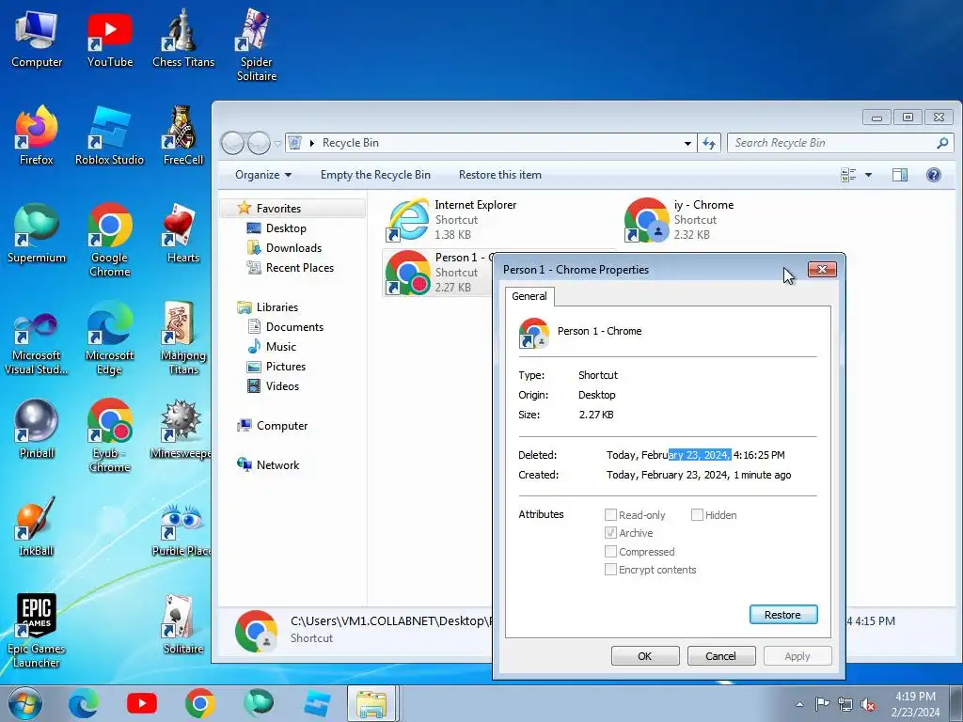This screenshot has width=963, height=722.
Task: Select the Pinball desktop icon
Action: coord(37,429)
